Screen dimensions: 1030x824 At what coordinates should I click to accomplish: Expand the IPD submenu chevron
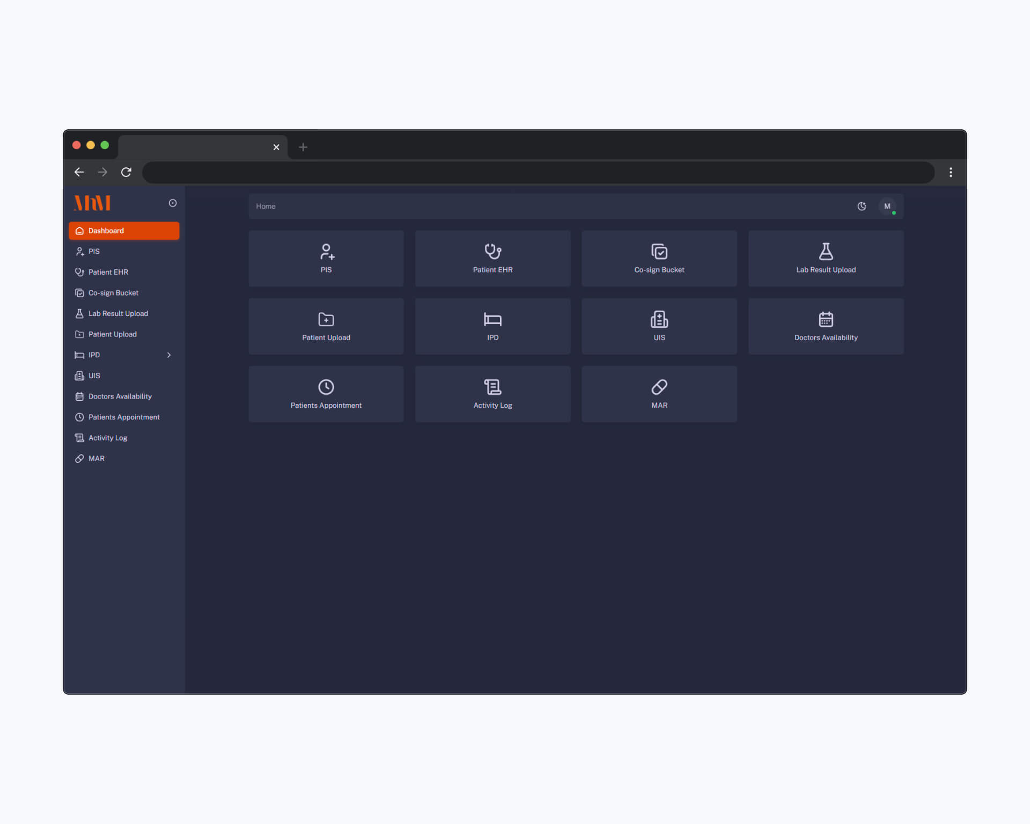pos(169,355)
